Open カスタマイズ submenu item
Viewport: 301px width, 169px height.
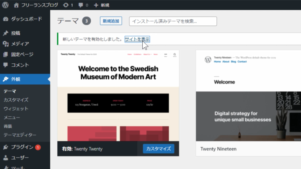16,100
